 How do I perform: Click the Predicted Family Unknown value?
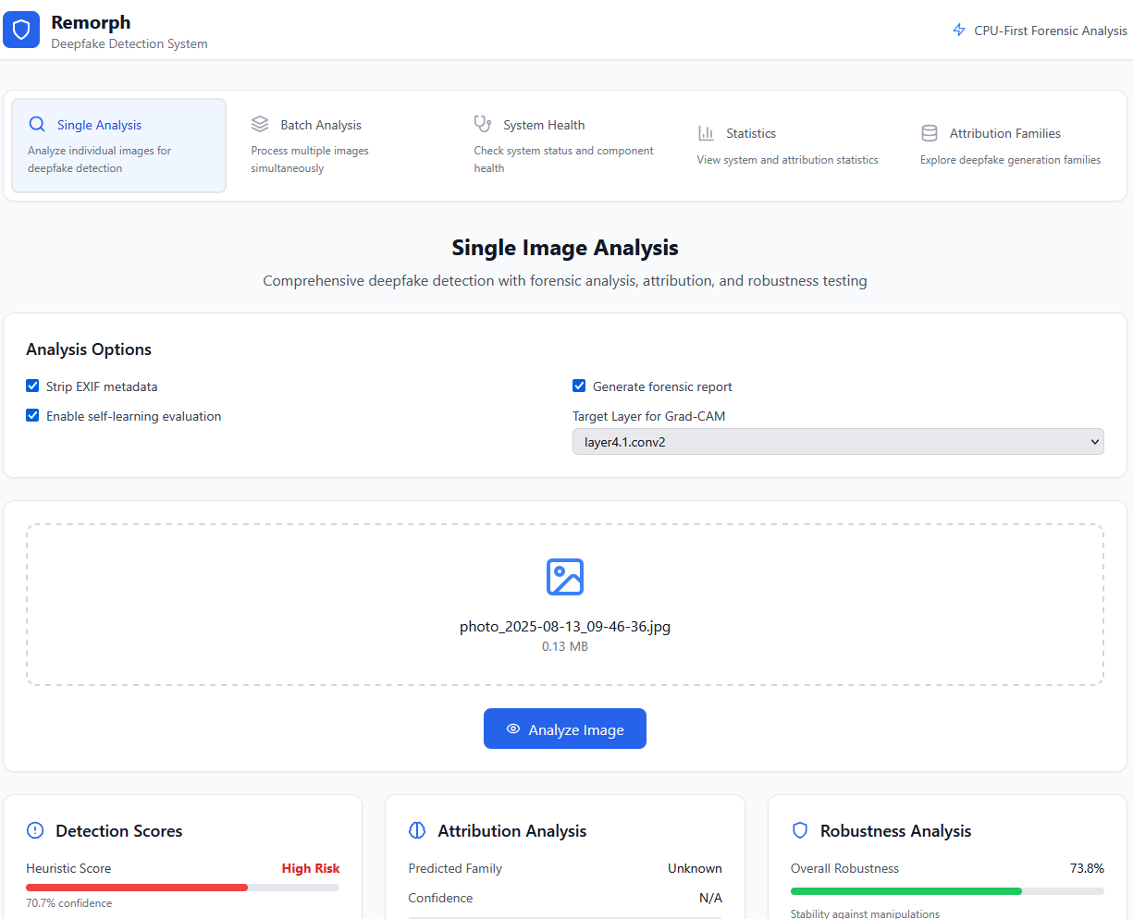click(695, 868)
